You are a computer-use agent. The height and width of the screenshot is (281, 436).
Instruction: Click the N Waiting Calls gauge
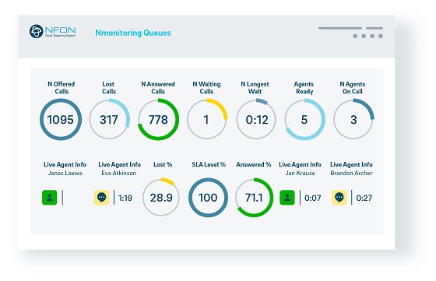tap(207, 120)
